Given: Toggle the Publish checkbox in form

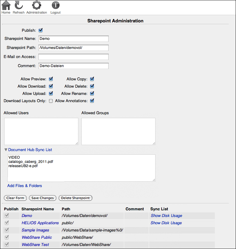Looking at the screenshot, I should point(41,30).
